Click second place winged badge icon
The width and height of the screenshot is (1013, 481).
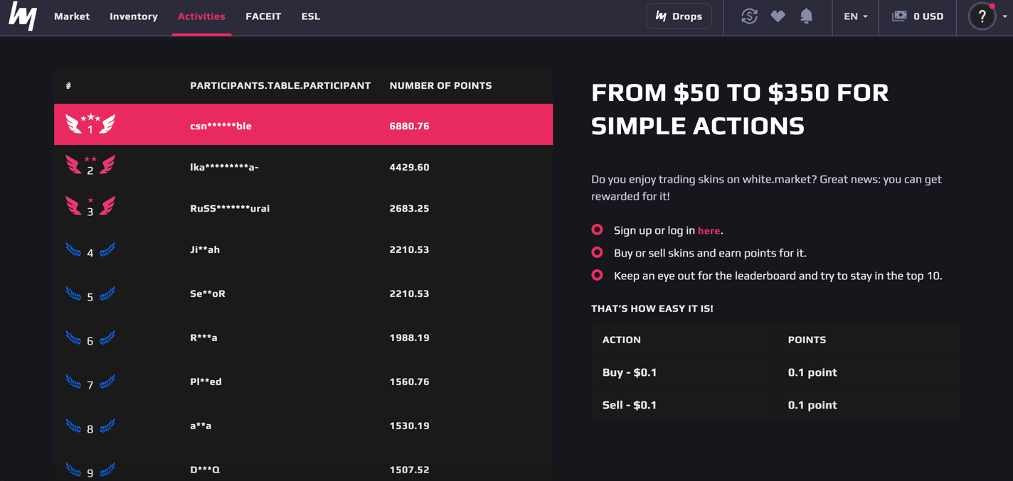[90, 166]
